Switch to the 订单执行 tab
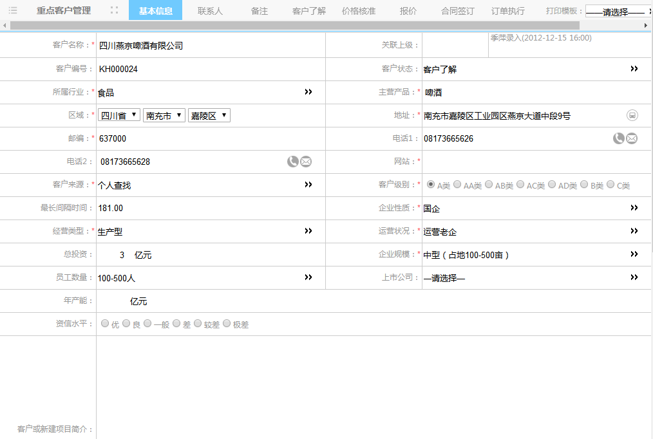This screenshot has width=653, height=439. click(x=507, y=11)
